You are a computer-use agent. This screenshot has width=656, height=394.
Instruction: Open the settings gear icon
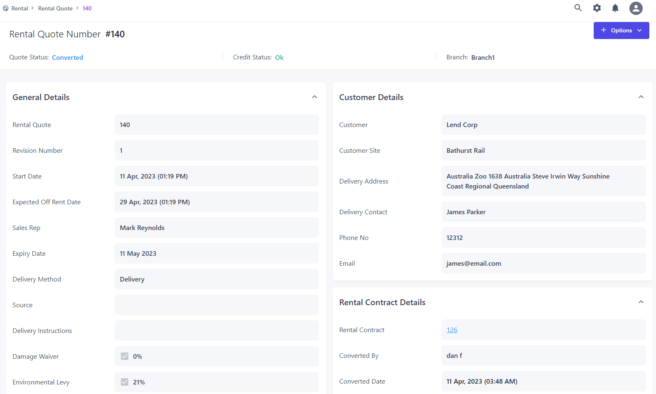597,8
